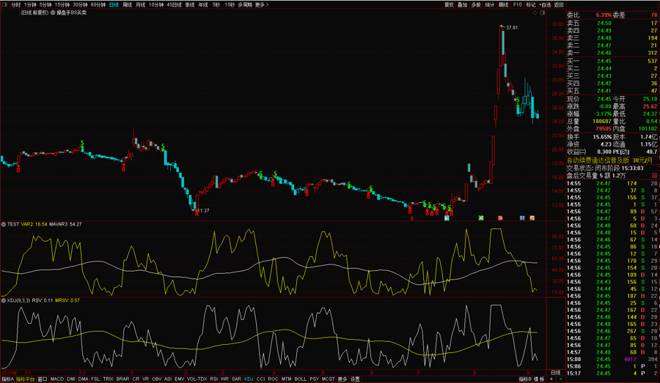This screenshot has width=660, height=383.
Task: Expand the 更多 periods menu at top
Action: click(x=261, y=4)
